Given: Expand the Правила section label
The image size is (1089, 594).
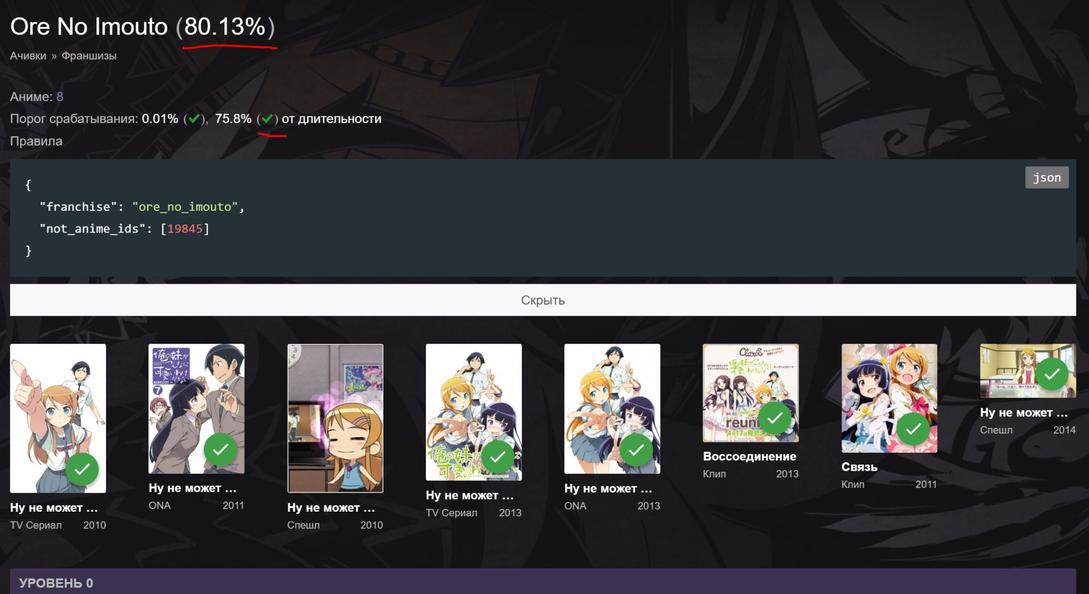Looking at the screenshot, I should pyautogui.click(x=36, y=141).
